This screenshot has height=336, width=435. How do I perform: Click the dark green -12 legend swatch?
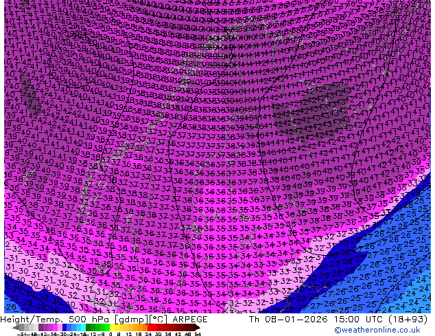pyautogui.click(x=89, y=327)
